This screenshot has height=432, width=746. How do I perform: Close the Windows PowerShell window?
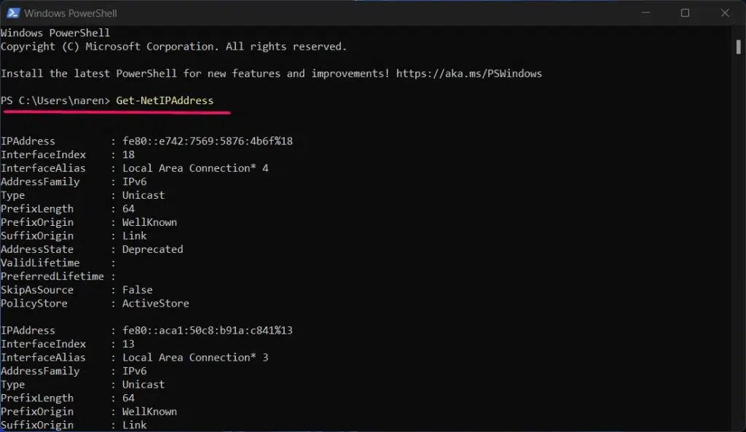pyautogui.click(x=725, y=13)
